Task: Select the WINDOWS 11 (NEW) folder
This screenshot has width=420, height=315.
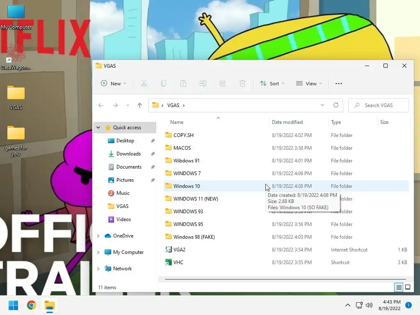Action: tap(196, 199)
